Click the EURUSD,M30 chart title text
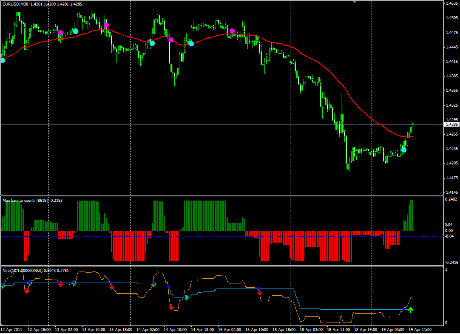 click(x=16, y=4)
